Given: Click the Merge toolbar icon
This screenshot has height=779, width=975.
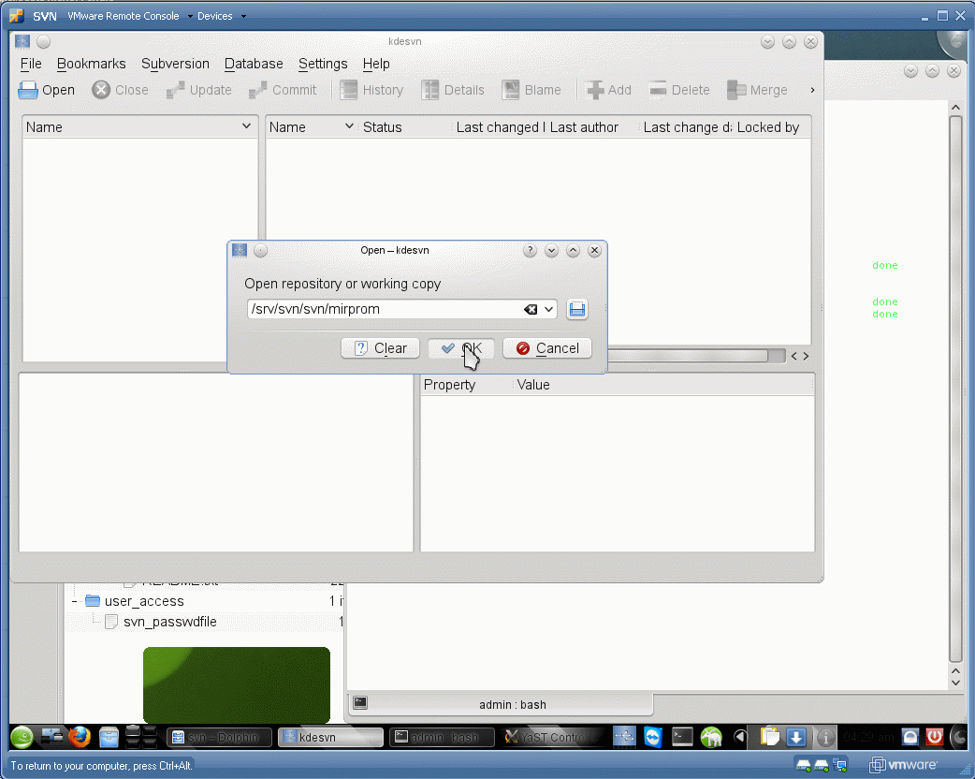Looking at the screenshot, I should tap(736, 90).
